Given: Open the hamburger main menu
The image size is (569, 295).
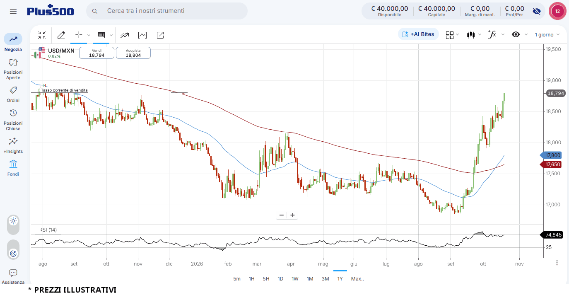Looking at the screenshot, I should (x=13, y=11).
